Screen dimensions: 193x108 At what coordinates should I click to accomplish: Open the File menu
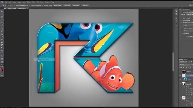tap(6, 2)
